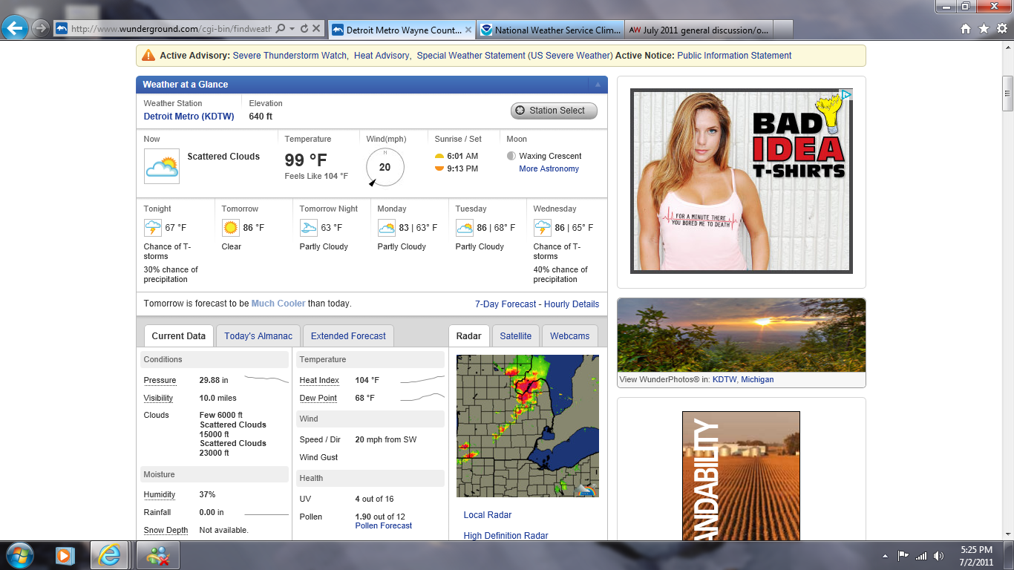The width and height of the screenshot is (1014, 570).
Task: Click the Pollen Forecast link
Action: [x=384, y=525]
